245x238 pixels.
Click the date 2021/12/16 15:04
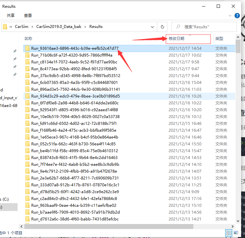[x=185, y=83]
